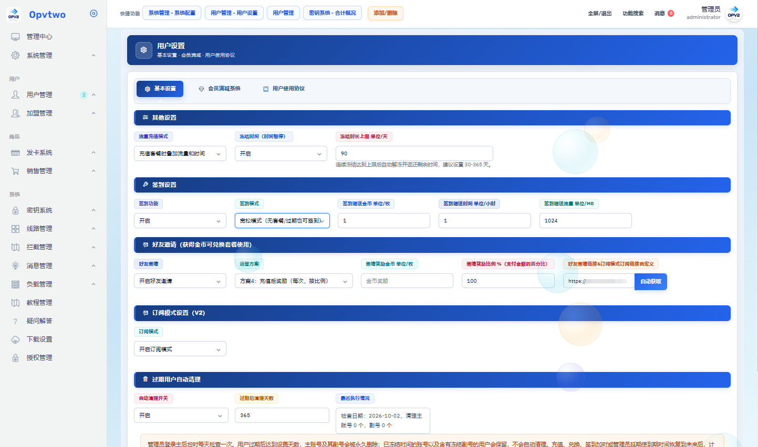
Task: Click the 最近执行情况 text starting with 检查日期
Action: [383, 421]
